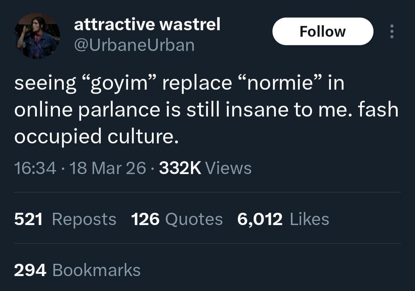The image size is (415, 291).
Task: Click the 332K view count number
Action: [x=180, y=168]
